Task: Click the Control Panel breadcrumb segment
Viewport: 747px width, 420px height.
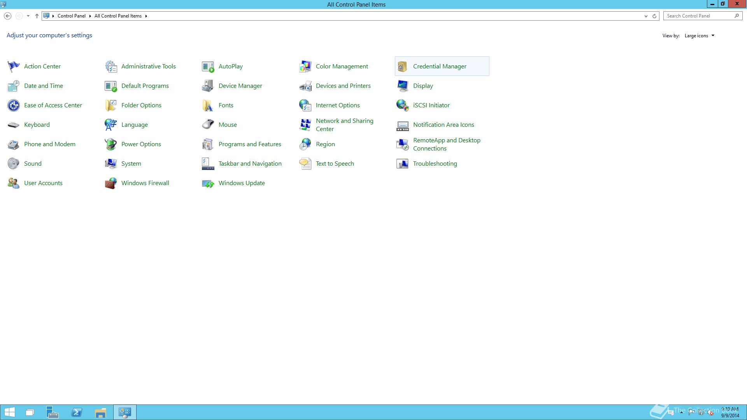Action: (x=72, y=16)
